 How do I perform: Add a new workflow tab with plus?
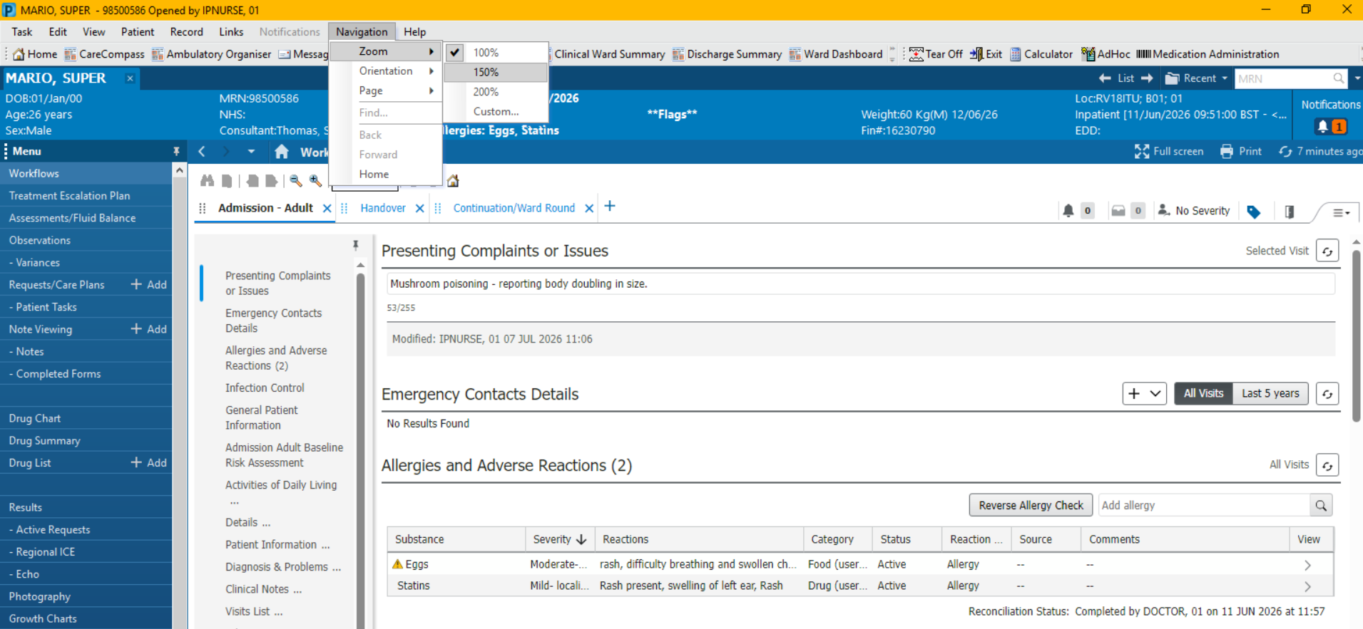point(610,207)
